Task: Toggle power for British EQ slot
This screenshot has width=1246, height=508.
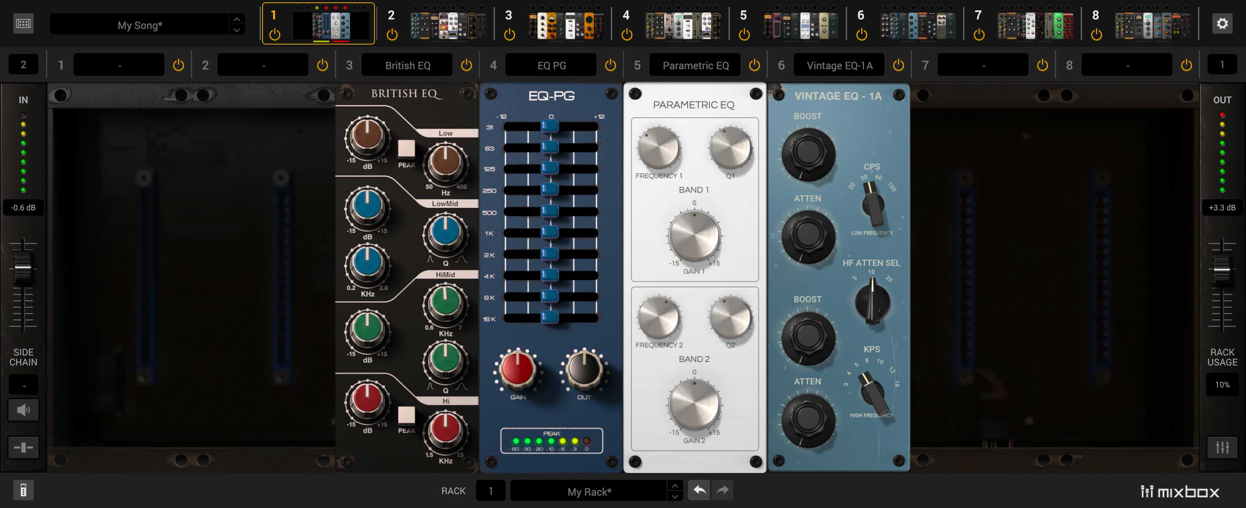Action: [x=466, y=65]
